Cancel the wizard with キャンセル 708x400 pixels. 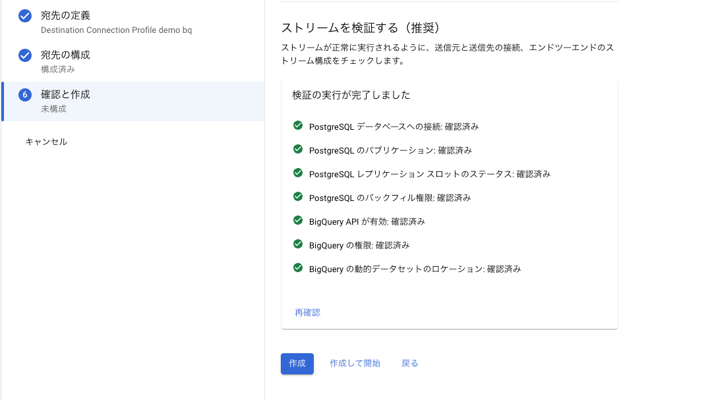[46, 142]
